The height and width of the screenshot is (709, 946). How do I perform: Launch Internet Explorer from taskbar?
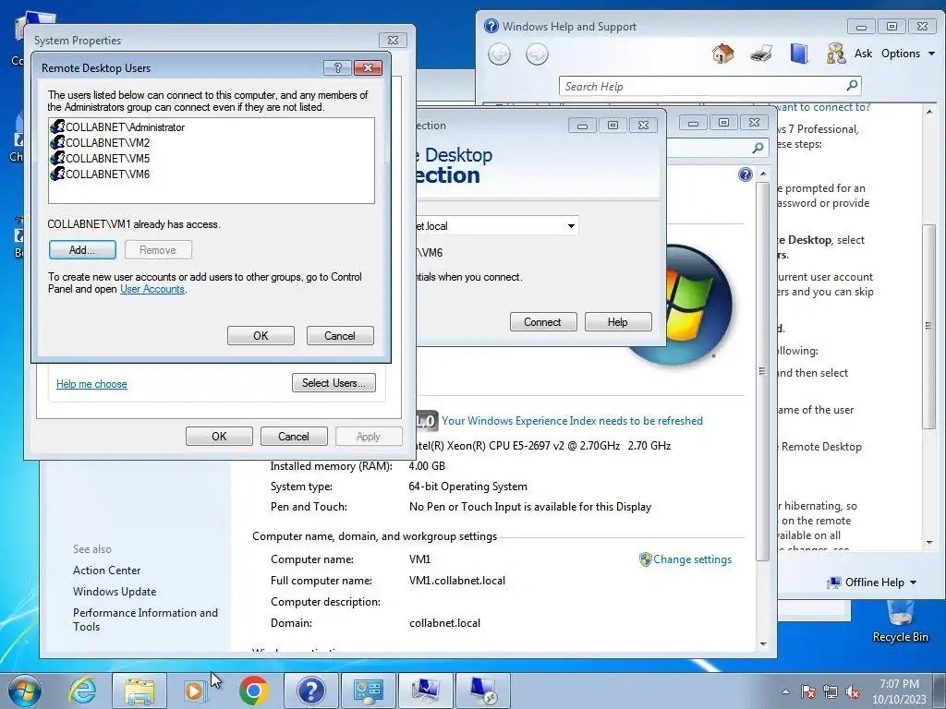[x=82, y=691]
